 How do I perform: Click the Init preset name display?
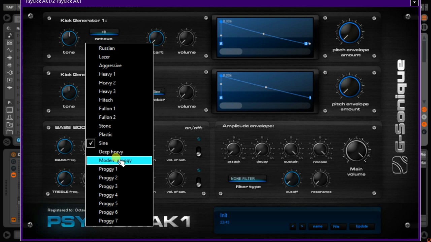[x=224, y=215]
